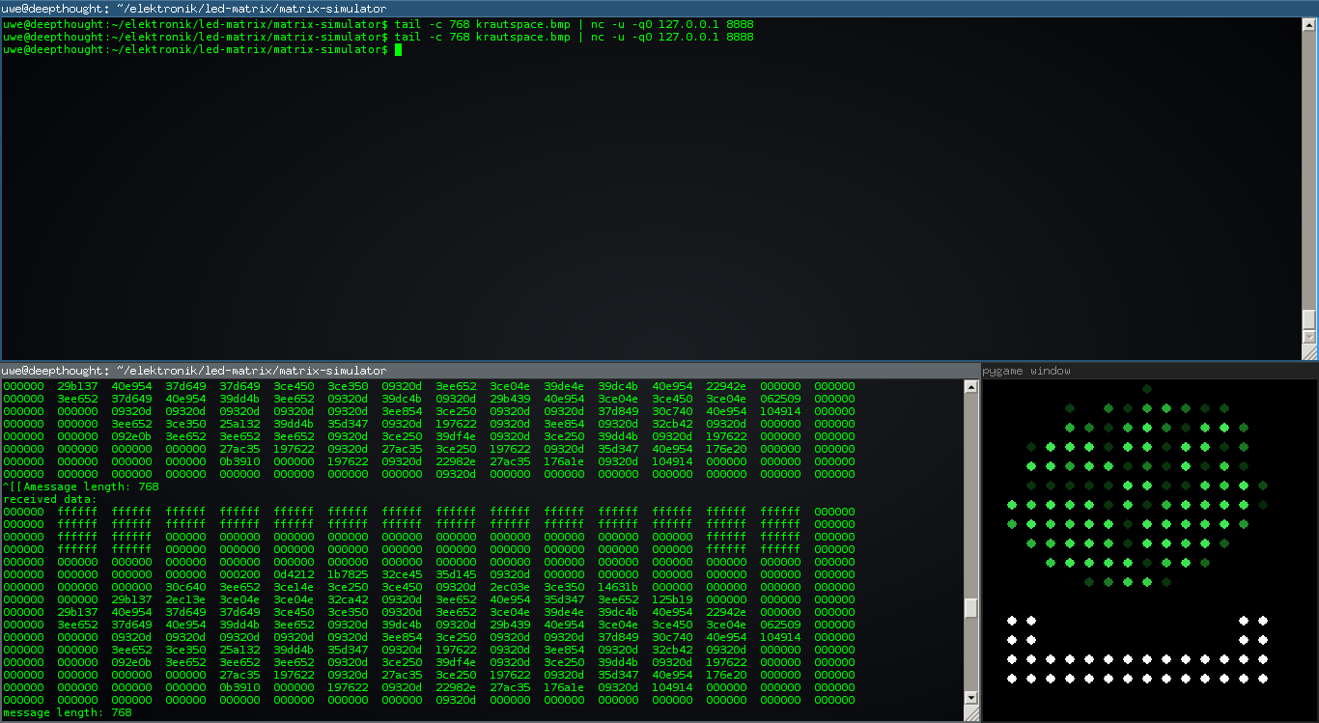This screenshot has width=1319, height=723.
Task: Click the empty track above the bottom terminal's scrollbar thumb
Action: click(971, 495)
